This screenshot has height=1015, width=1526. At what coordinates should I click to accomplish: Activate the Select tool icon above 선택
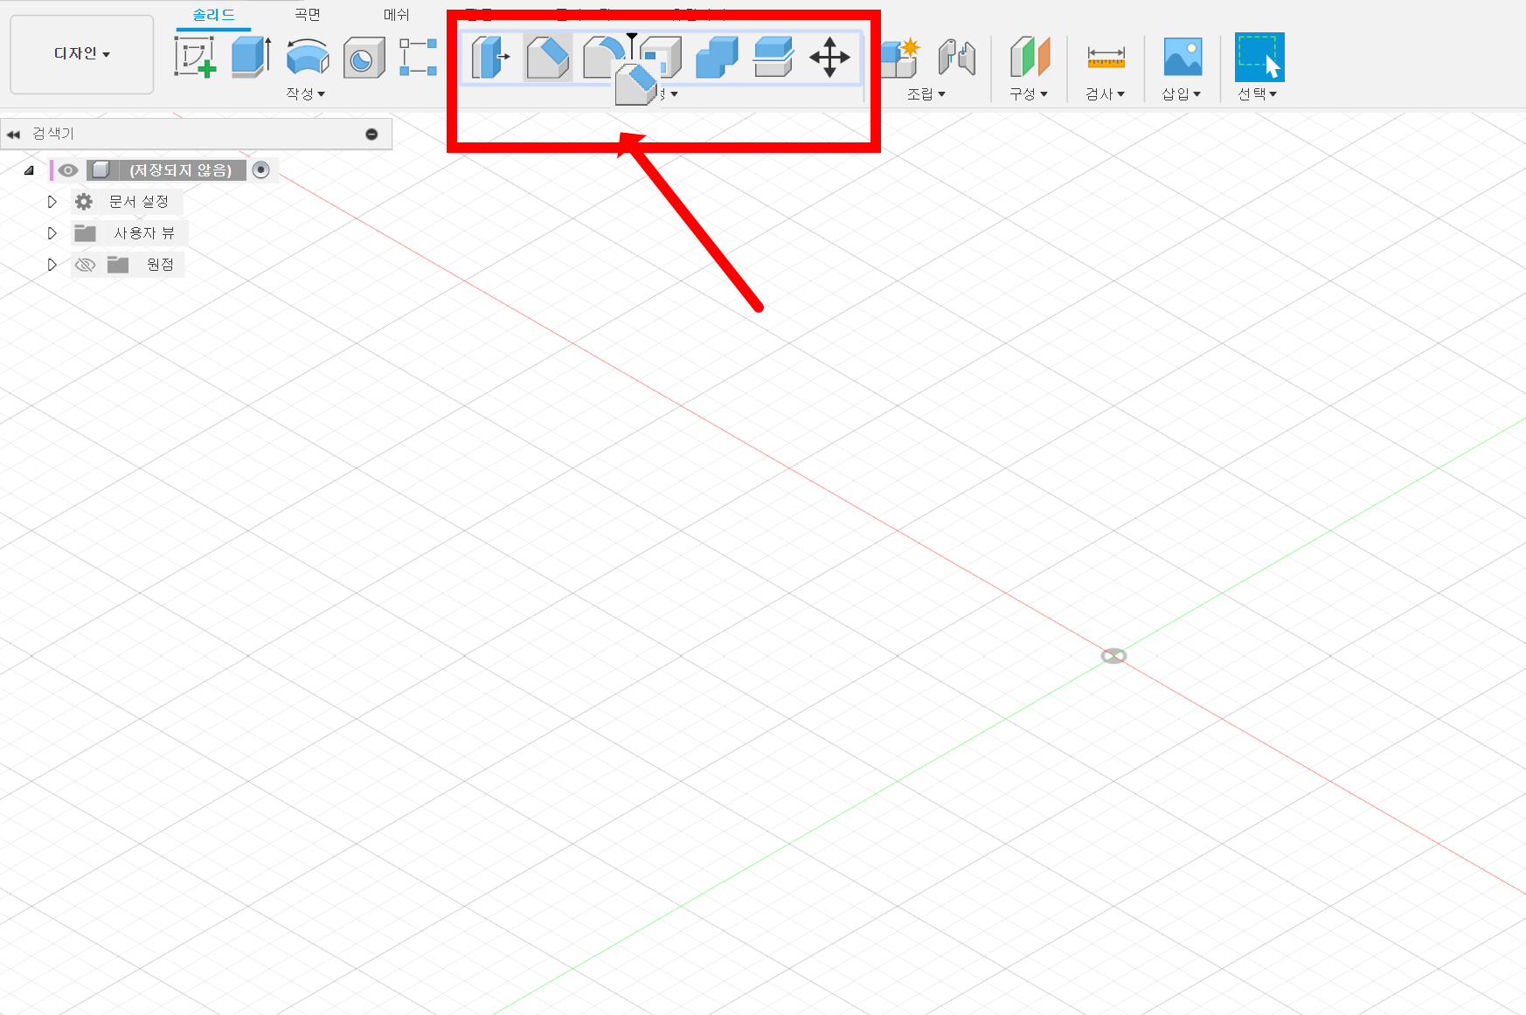tap(1259, 57)
